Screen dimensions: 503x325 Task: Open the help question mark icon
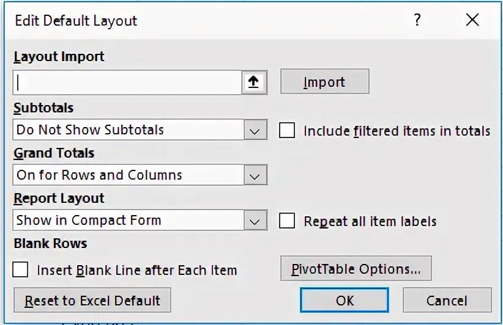tap(417, 20)
